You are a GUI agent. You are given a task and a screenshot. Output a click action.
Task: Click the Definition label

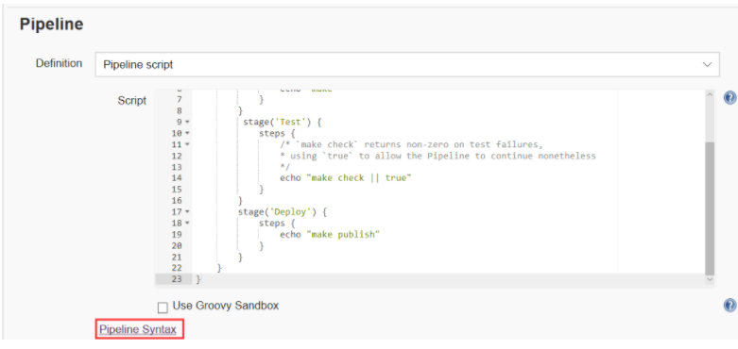coord(59,63)
